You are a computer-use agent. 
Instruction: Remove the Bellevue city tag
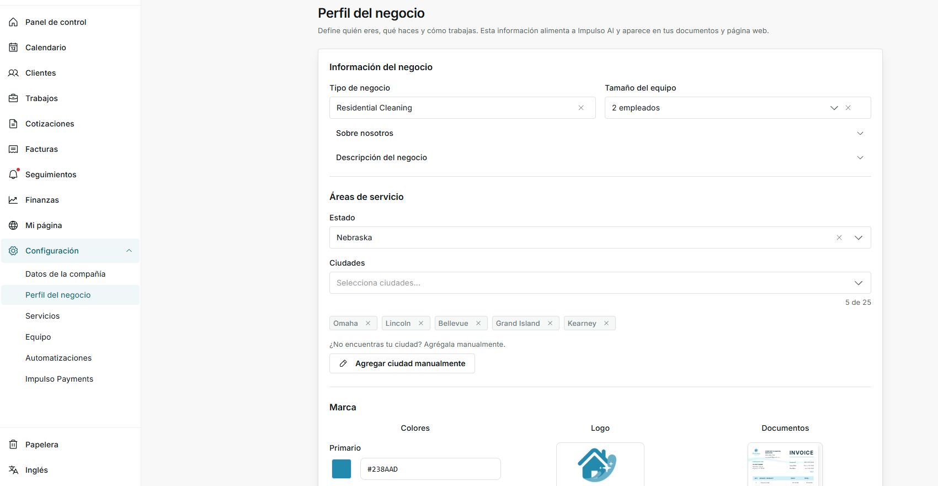click(478, 323)
